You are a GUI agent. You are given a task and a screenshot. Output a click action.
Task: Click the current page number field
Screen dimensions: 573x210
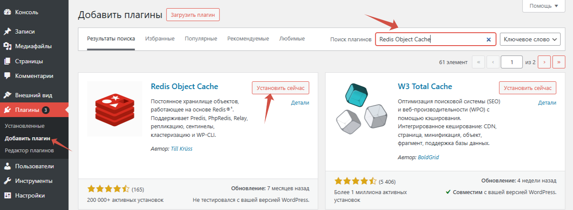click(511, 62)
